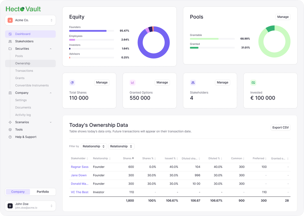This screenshot has height=216, width=304.
Task: Select the Dashboard icon in the sidebar
Action: [10, 34]
